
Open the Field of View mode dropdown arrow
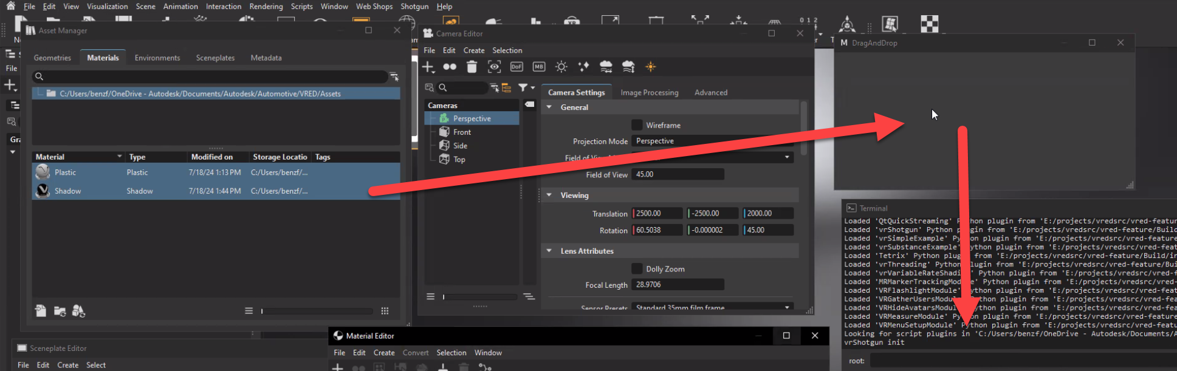[x=787, y=157]
